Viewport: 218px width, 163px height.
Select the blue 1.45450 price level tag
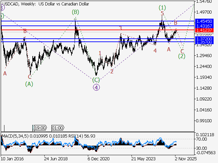pos(204,21)
